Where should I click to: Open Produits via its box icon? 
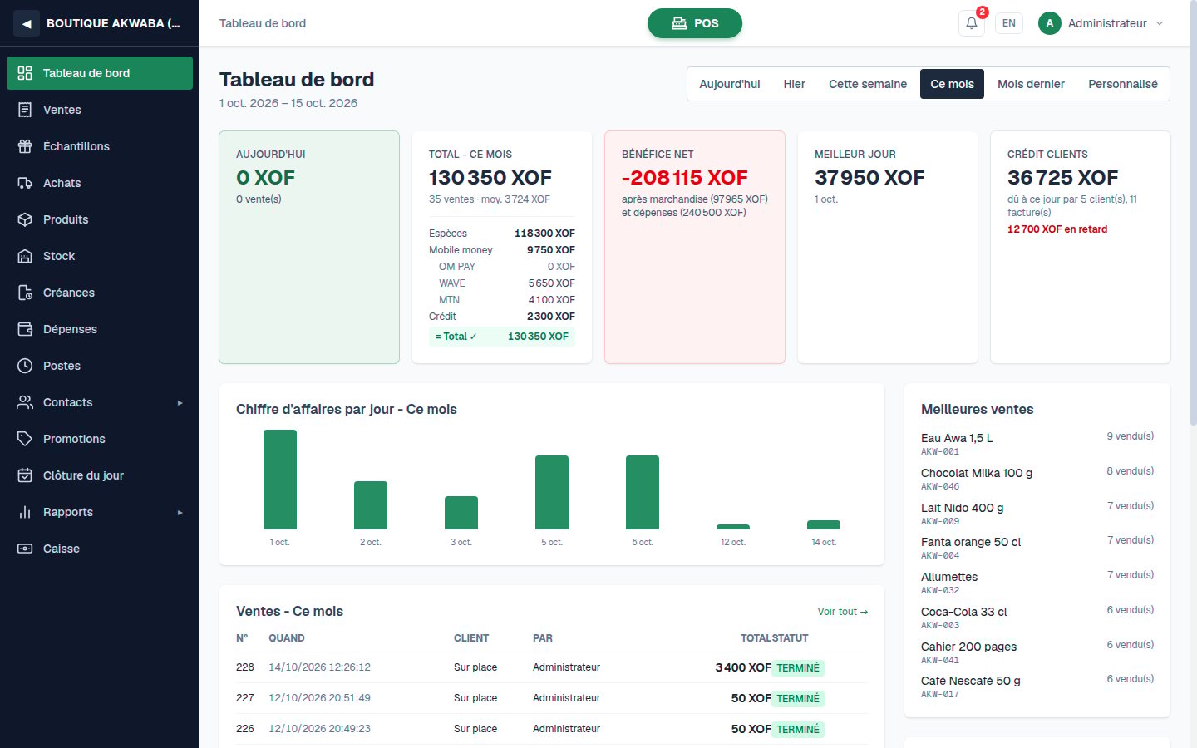(25, 219)
